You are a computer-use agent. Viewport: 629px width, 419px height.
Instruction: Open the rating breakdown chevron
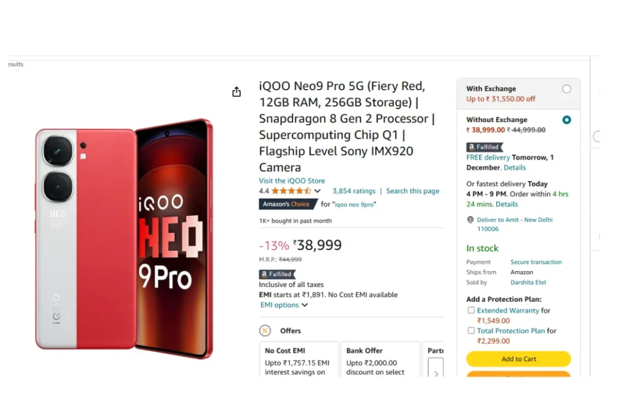[318, 191]
